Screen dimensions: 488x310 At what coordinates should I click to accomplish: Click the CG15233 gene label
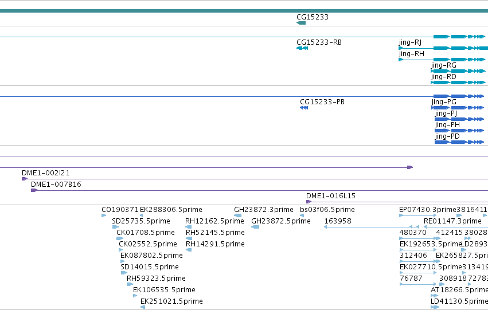click(313, 17)
